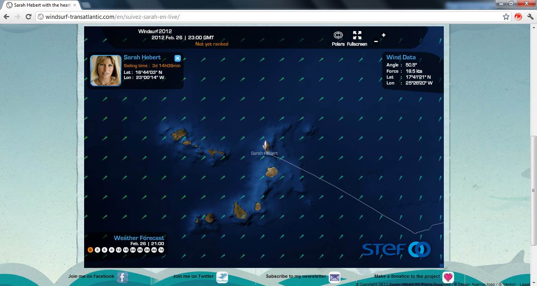The width and height of the screenshot is (537, 286).
Task: Zoom out the map with minus
Action: click(x=376, y=41)
